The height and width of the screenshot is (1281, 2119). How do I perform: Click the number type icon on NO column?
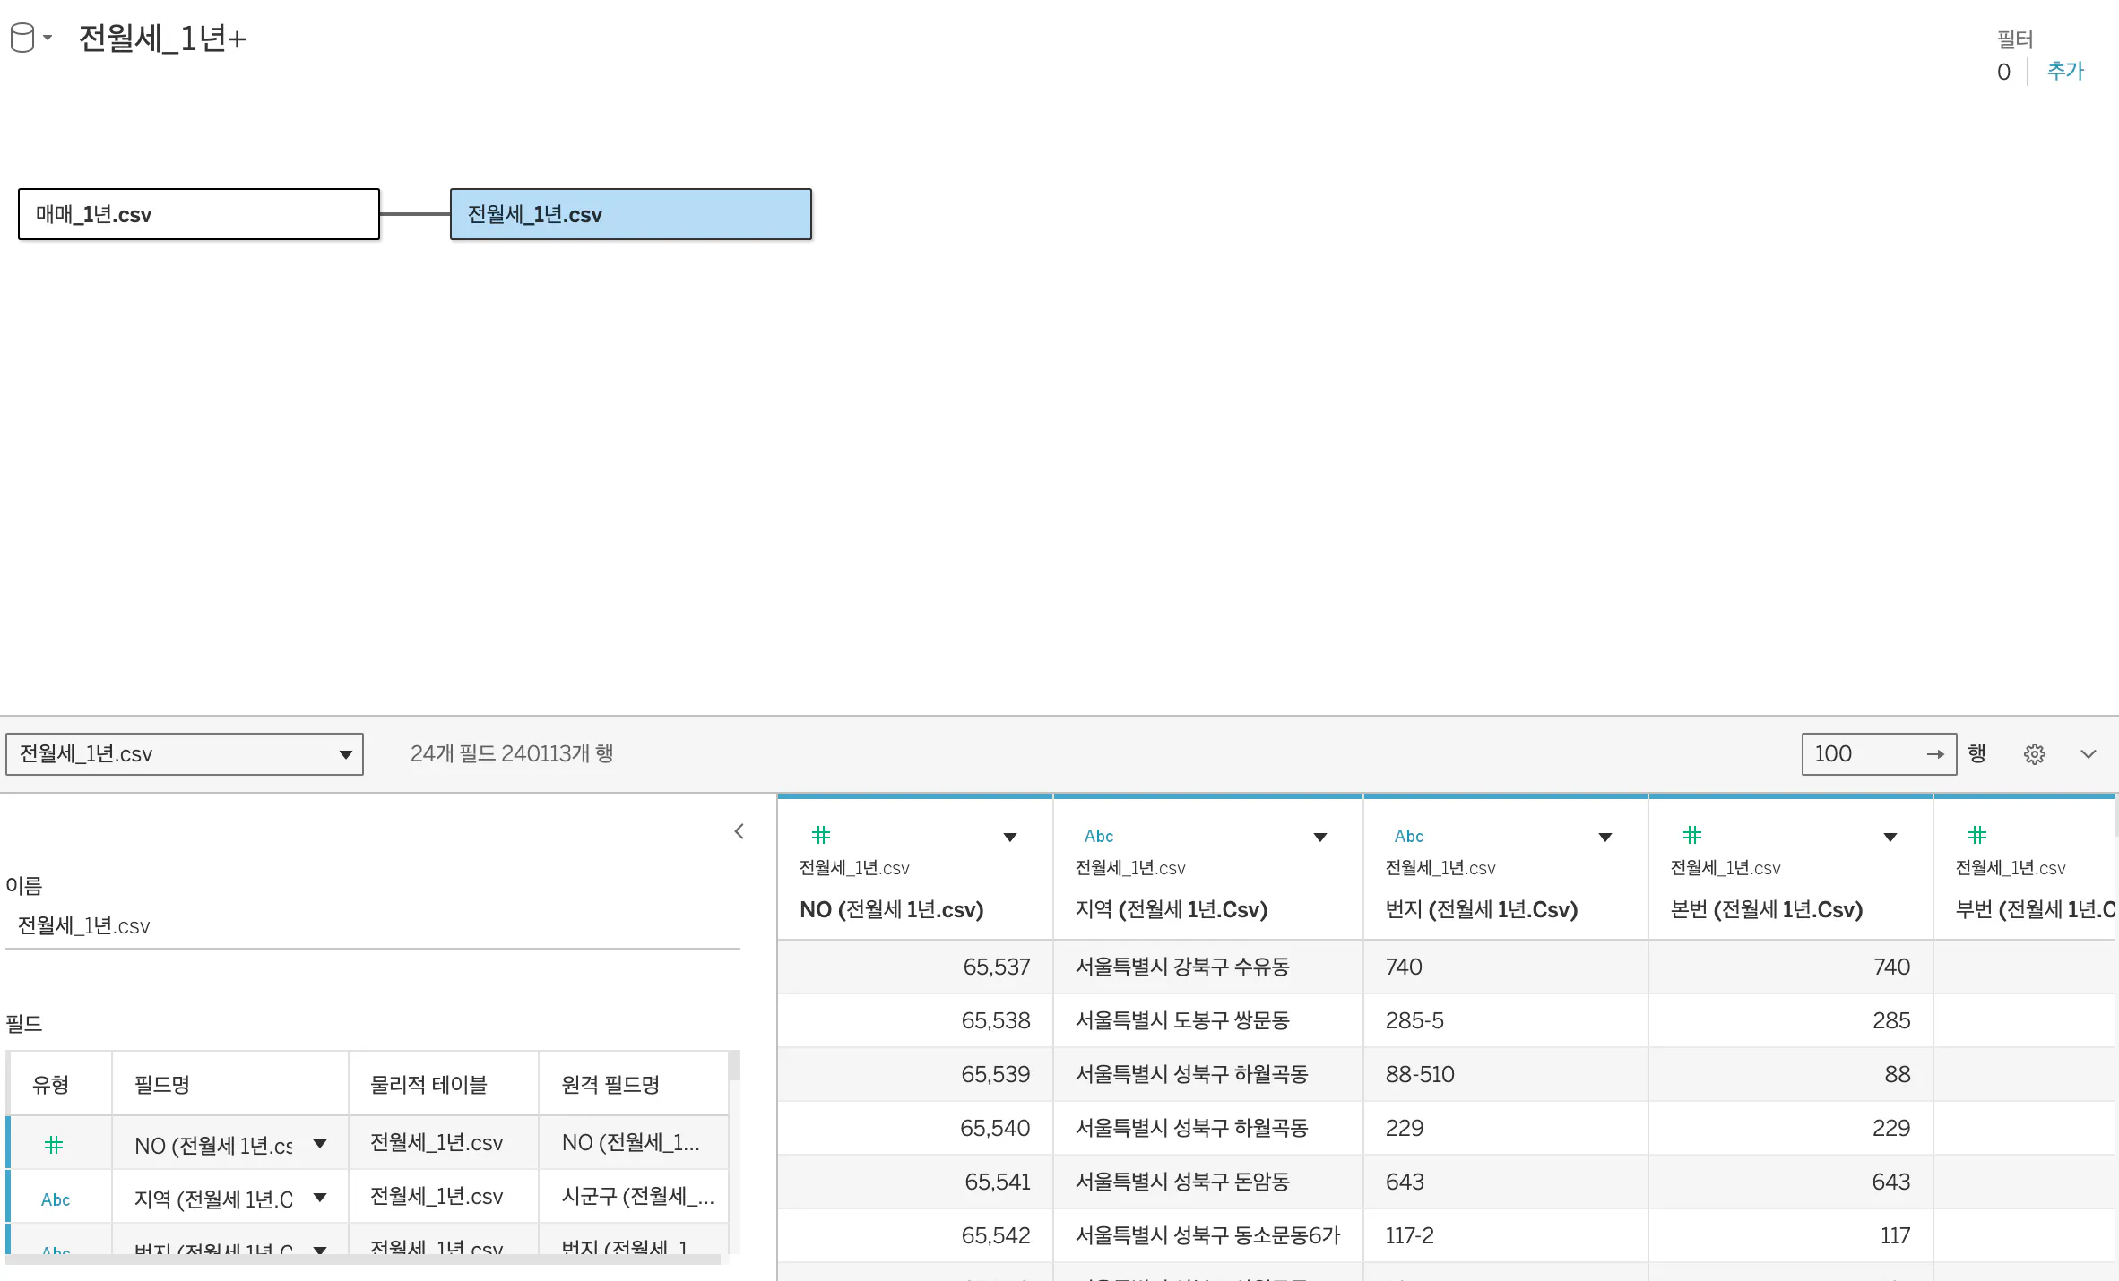pos(820,836)
